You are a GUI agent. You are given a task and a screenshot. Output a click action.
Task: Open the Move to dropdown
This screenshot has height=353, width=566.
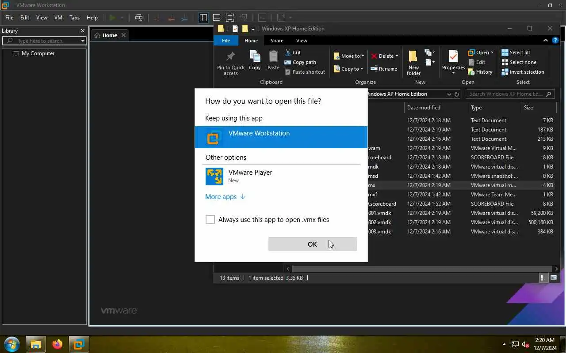tap(349, 56)
